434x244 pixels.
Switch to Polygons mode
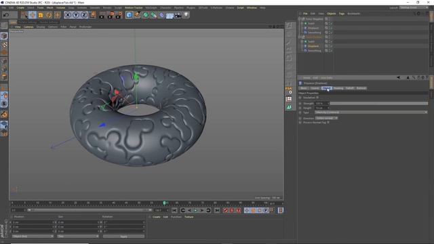[x=4, y=77]
